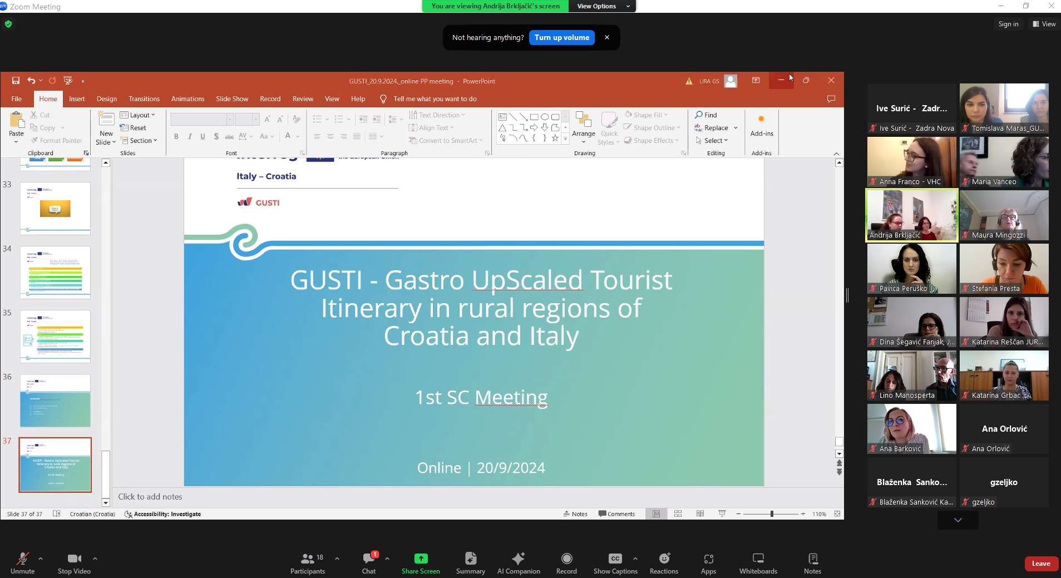
Task: Switch to the Design tab
Action: tap(107, 99)
